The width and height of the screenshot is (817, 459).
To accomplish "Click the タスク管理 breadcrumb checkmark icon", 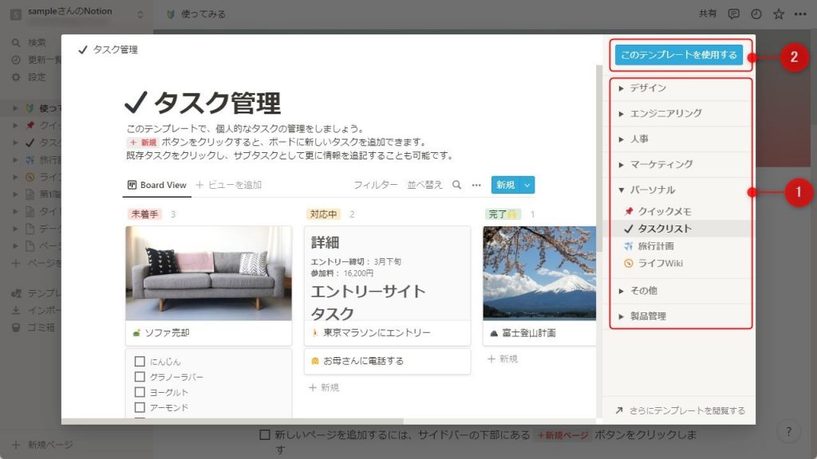I will click(x=82, y=50).
